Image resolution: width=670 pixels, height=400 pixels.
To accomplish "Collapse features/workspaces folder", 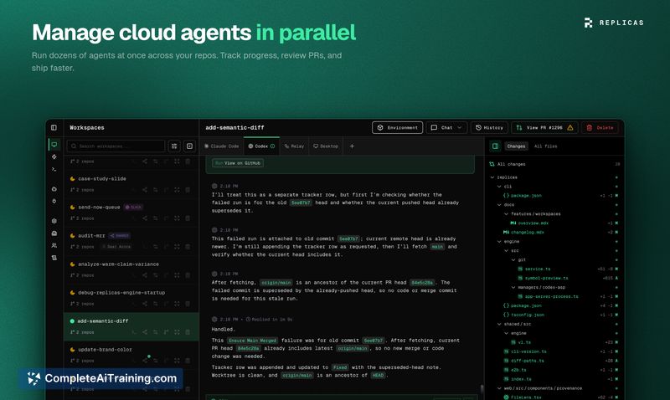I will pyautogui.click(x=506, y=214).
